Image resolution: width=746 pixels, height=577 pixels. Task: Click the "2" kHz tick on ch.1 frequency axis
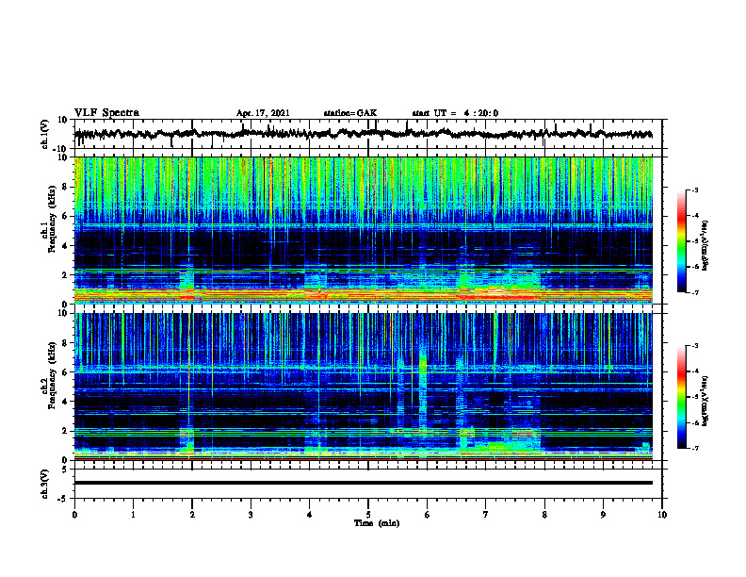(65, 275)
